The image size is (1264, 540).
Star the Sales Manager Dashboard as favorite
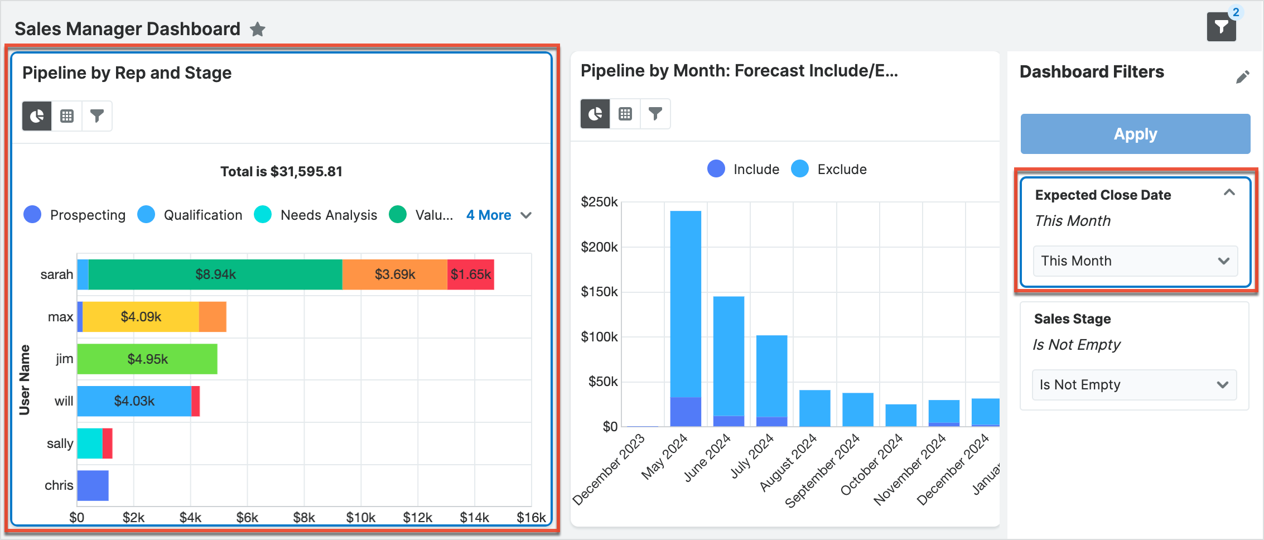click(257, 29)
